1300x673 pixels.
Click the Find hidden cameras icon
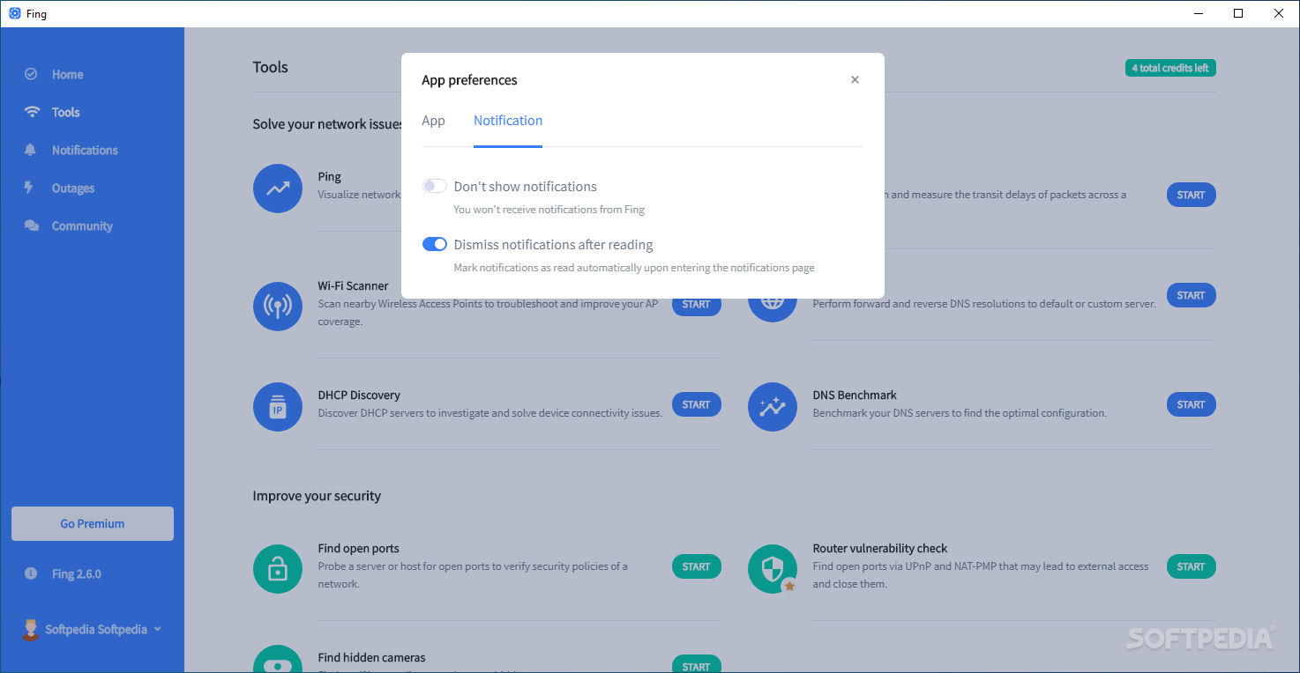(x=278, y=660)
